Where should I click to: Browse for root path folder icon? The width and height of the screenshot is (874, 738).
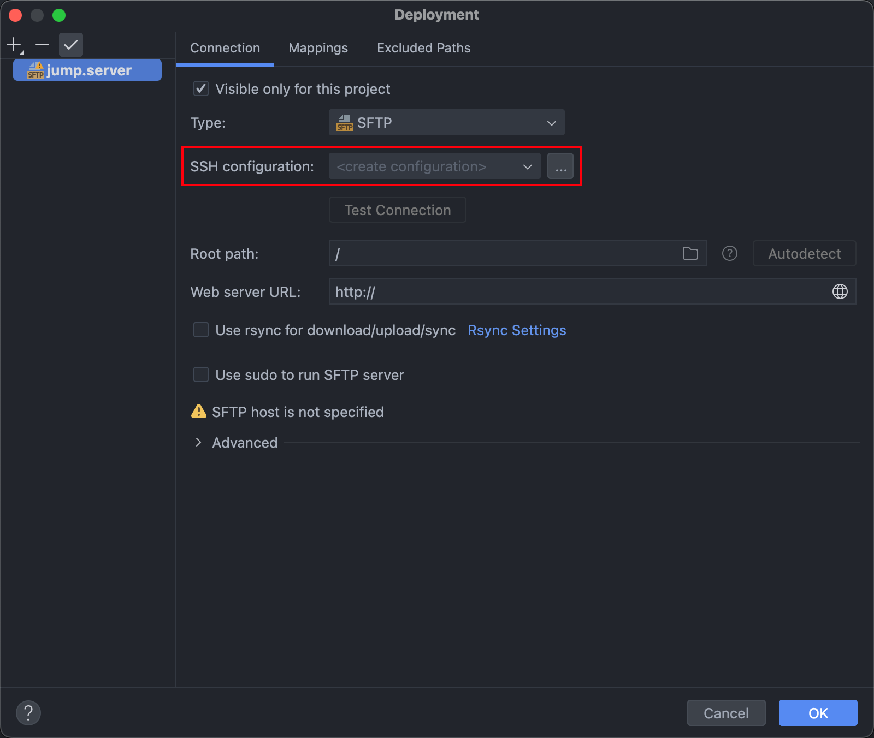pos(690,253)
